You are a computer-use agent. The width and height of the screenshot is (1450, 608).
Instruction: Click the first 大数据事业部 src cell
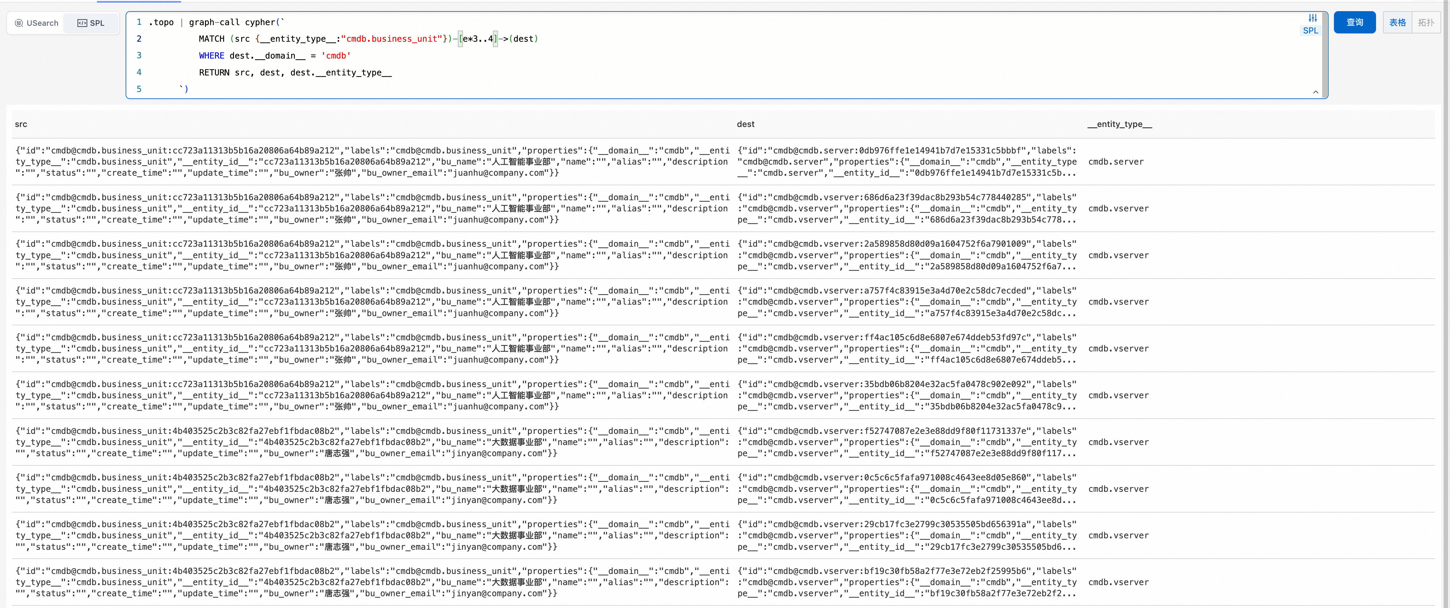point(371,442)
